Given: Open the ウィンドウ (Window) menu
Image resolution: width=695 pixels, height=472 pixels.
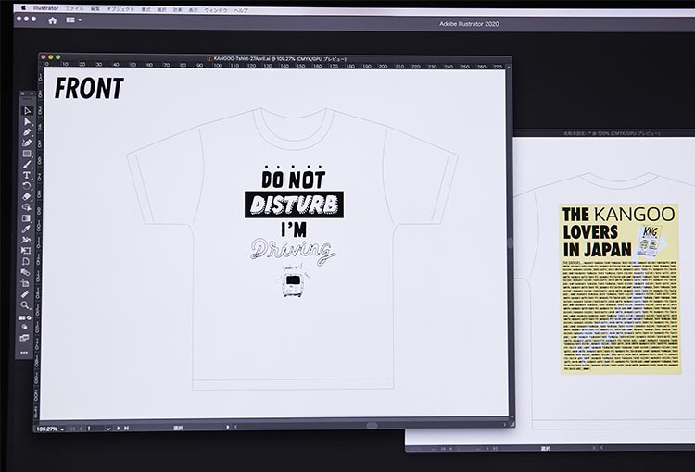Looking at the screenshot, I should click(215, 10).
